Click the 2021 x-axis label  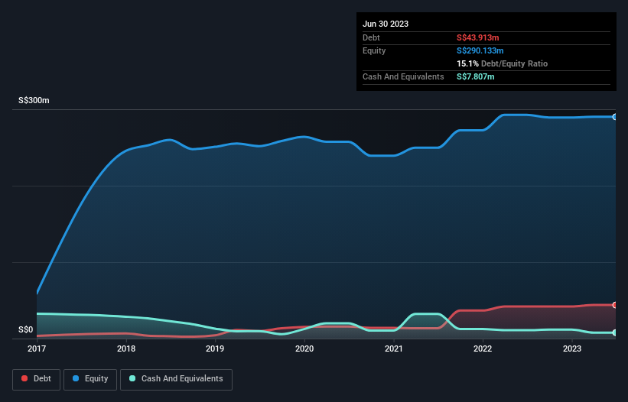394,349
